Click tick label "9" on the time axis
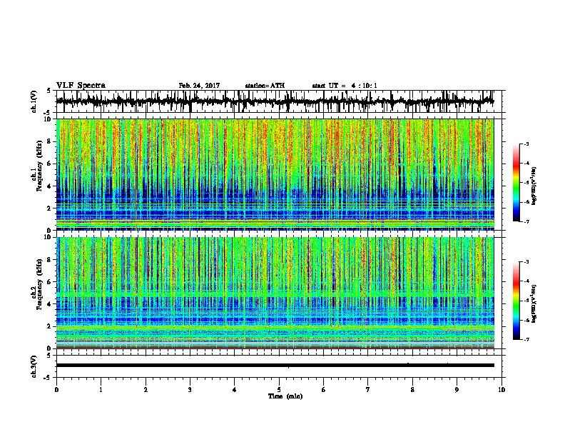565x437 pixels. (457, 390)
